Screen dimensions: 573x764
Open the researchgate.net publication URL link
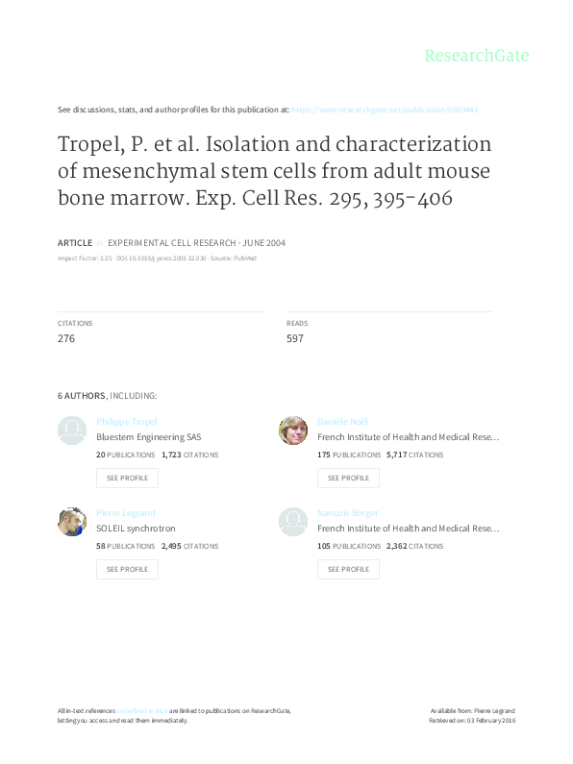coord(385,110)
